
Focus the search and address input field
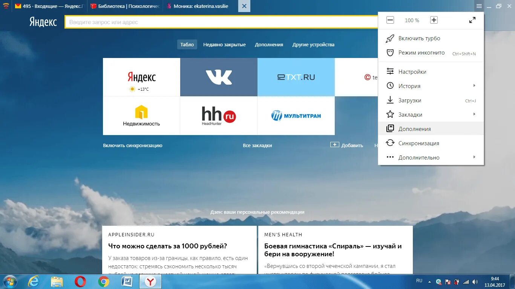click(221, 22)
